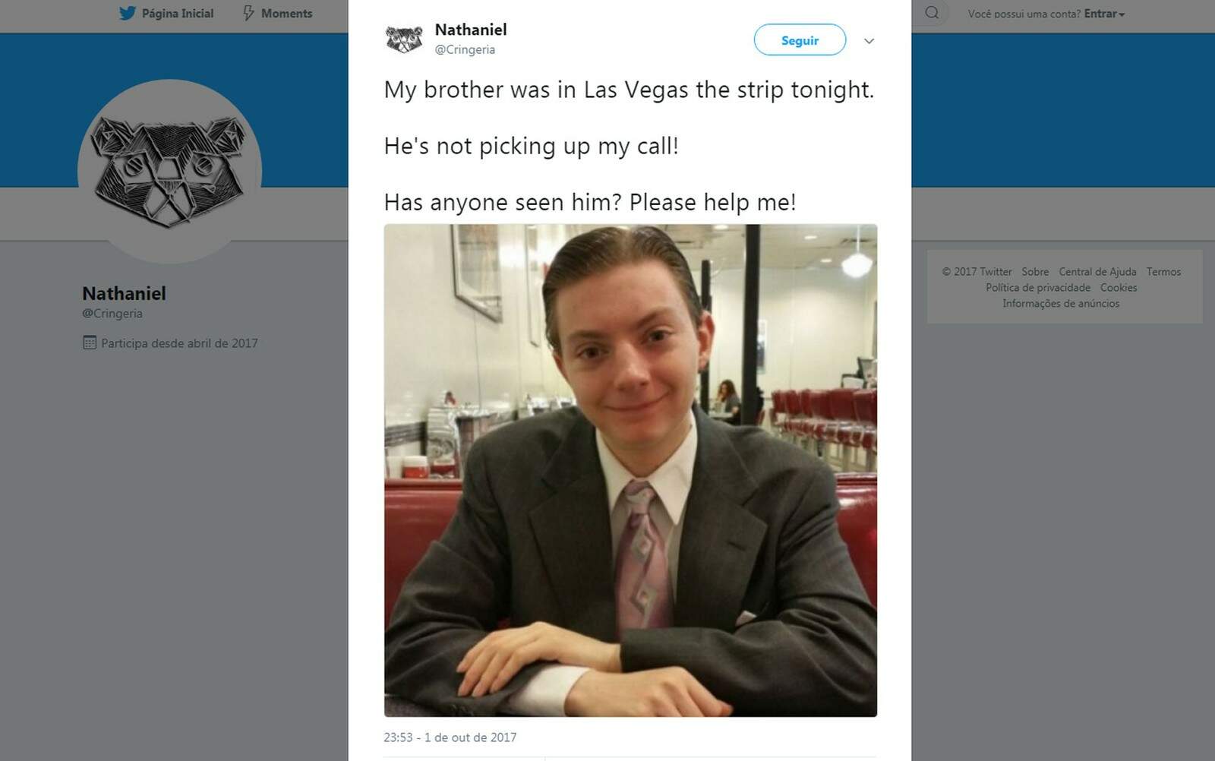Open the Moments lightning icon
Screen dimensions: 1215x761
click(248, 13)
